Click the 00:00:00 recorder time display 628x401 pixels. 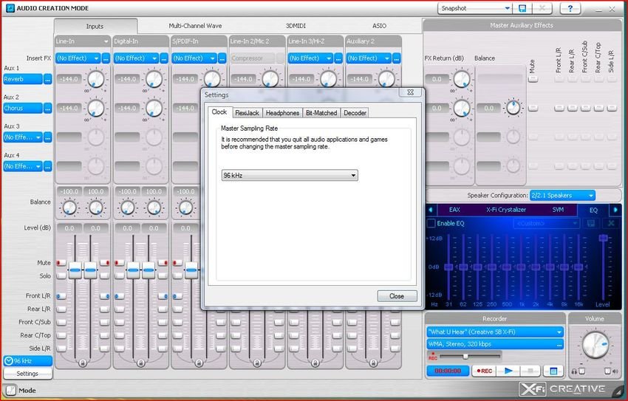[448, 371]
